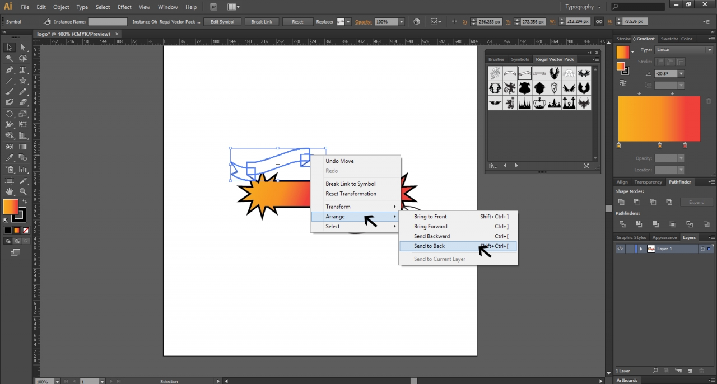717x384 pixels.
Task: Open gradient preset swatch dropdown arrow
Action: tap(632, 52)
